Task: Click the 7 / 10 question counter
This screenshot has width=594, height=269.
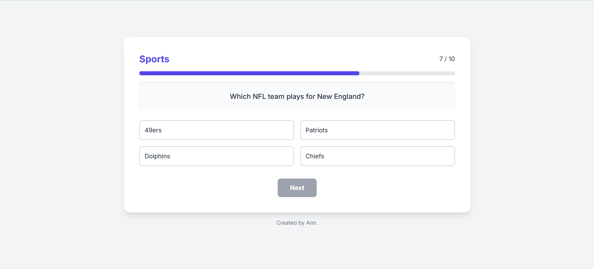Action: pos(447,59)
